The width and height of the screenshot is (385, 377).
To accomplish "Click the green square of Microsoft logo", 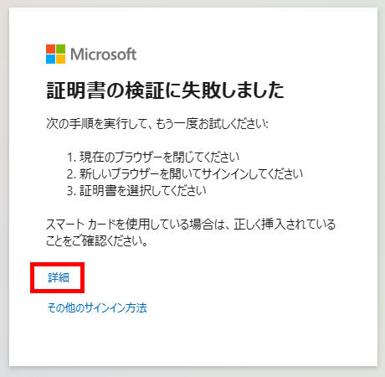I will (61, 49).
